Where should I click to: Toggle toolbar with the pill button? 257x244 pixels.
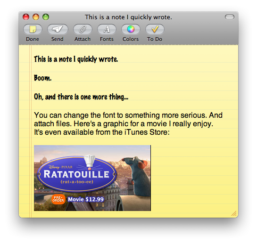click(230, 17)
